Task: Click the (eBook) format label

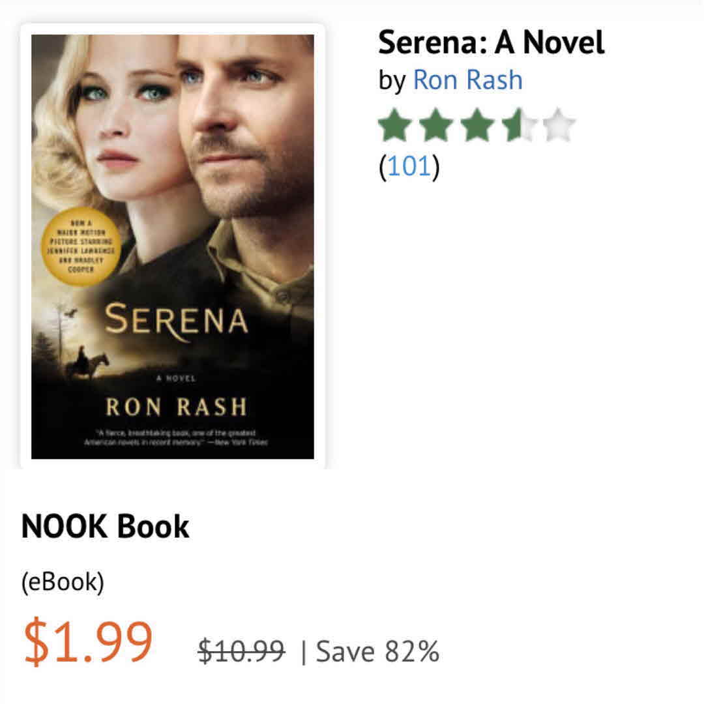Action: (63, 582)
